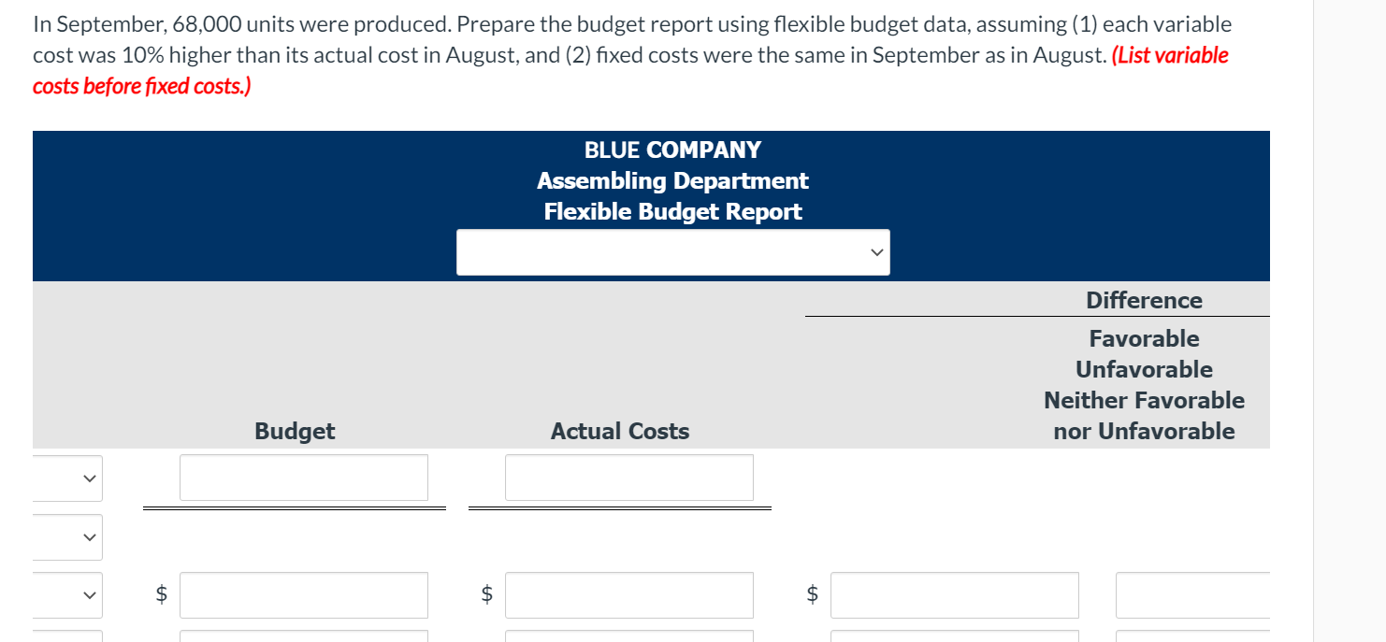This screenshot has height=642, width=1386.
Task: Open the partially visible fourth selector at bottom left
Action: (65, 638)
